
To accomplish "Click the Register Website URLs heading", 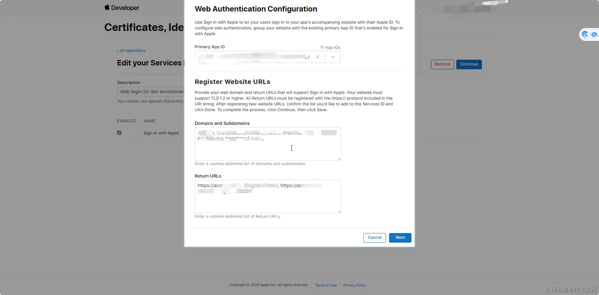I will click(x=232, y=82).
